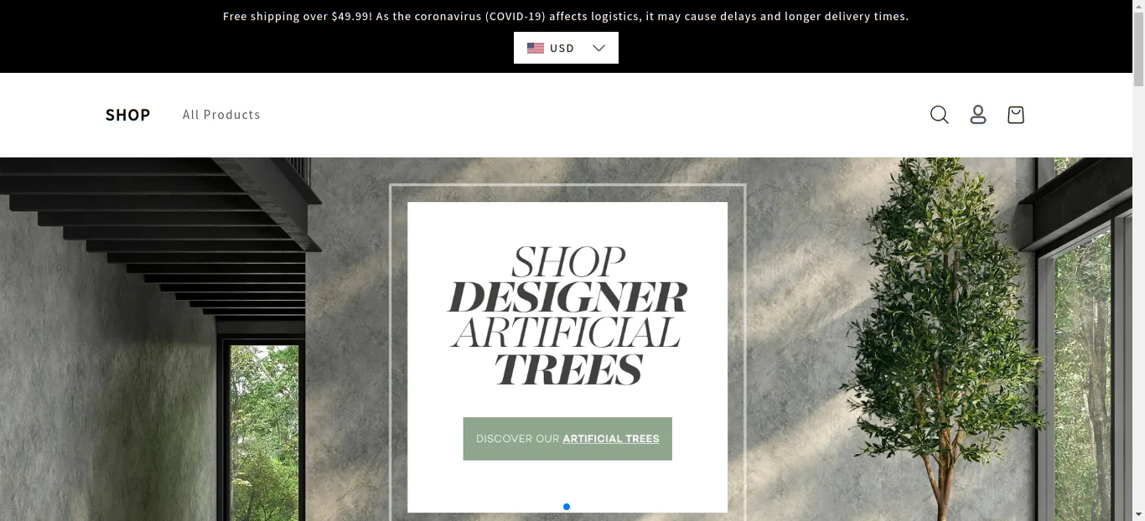Click the Discover Our Artificial Trees button
This screenshot has height=521, width=1145.
567,439
